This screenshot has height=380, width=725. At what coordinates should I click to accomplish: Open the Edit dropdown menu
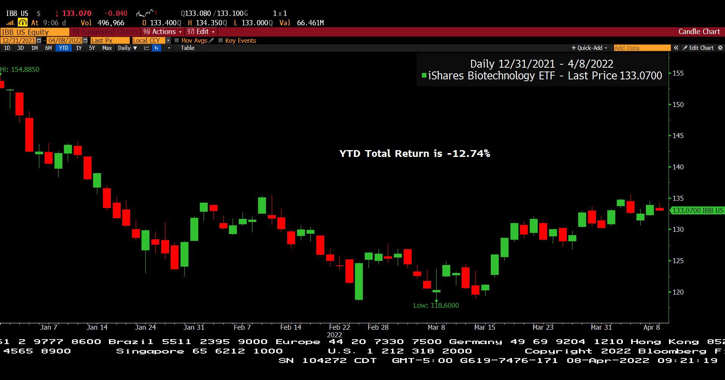pos(201,32)
